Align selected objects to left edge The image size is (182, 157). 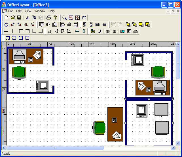click(62, 25)
